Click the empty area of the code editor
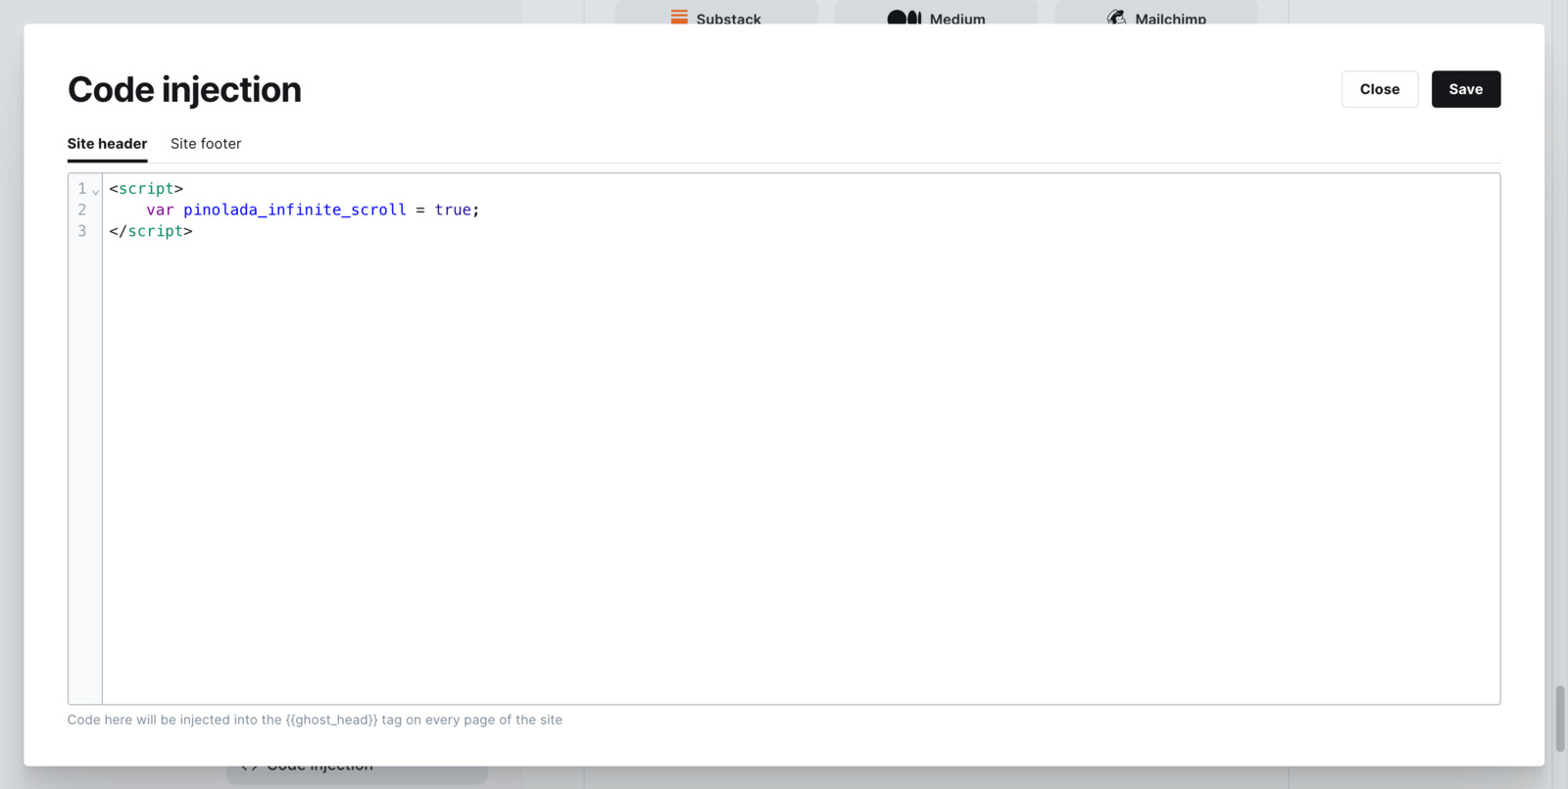The width and height of the screenshot is (1568, 789). tap(784, 470)
